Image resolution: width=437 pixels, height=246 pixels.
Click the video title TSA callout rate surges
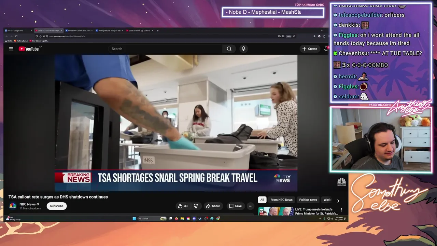(58, 197)
